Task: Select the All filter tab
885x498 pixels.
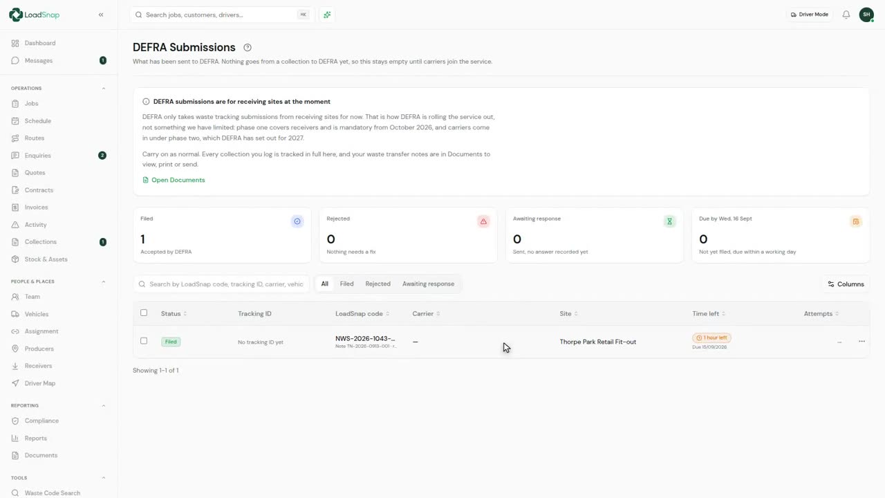Action: click(x=324, y=284)
